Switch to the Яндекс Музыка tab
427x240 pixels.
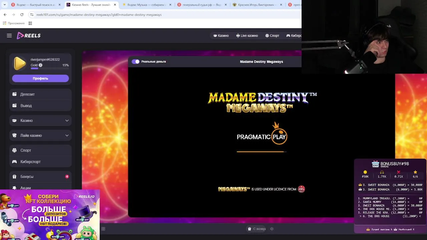146,5
